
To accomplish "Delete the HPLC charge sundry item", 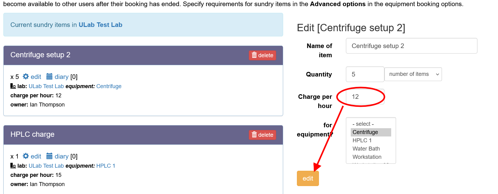I will pyautogui.click(x=262, y=135).
